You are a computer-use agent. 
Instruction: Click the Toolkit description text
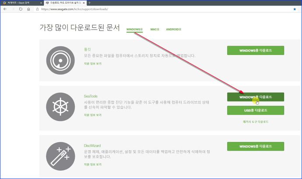pos(140,56)
